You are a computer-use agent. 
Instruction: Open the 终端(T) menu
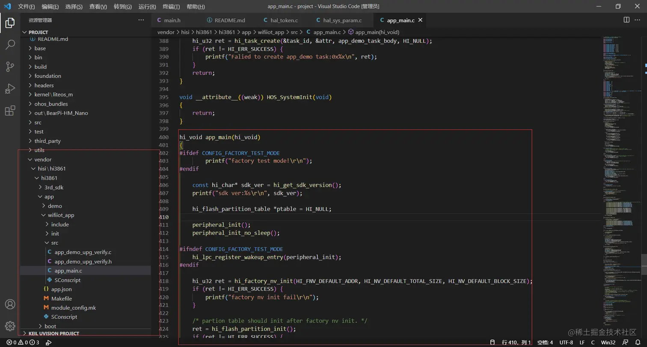coord(171,6)
